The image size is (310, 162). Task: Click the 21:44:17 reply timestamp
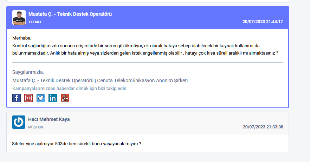tap(263, 22)
